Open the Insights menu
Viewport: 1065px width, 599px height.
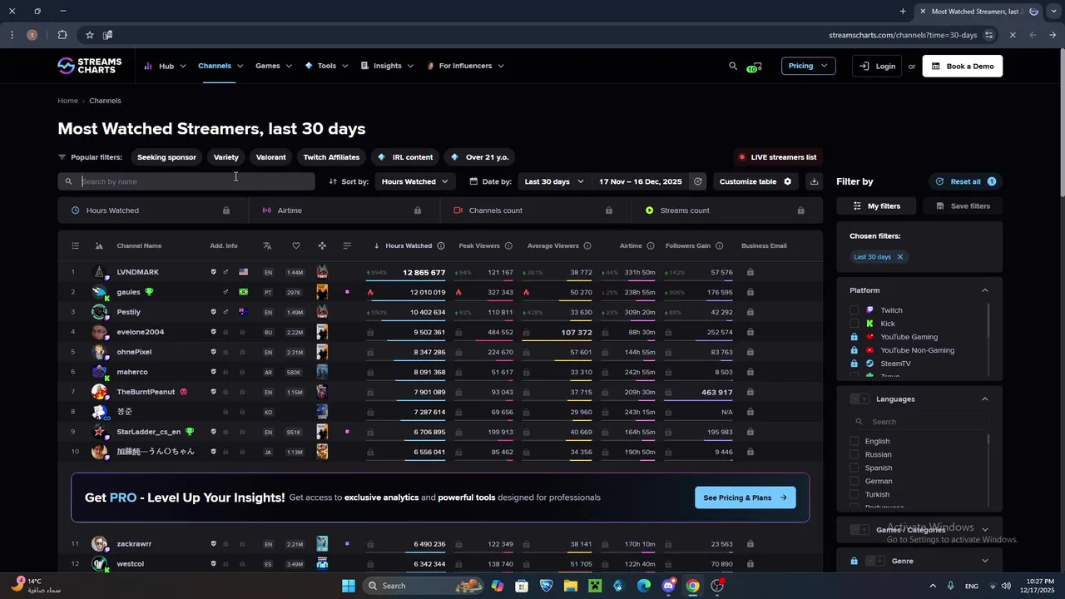click(x=387, y=66)
